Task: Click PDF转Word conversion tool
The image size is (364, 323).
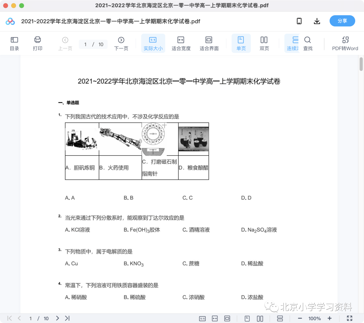Action: coord(345,44)
